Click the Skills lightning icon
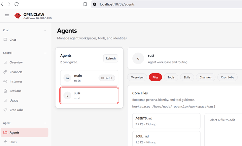Image resolution: width=242 pixels, height=146 pixels. pos(5,142)
